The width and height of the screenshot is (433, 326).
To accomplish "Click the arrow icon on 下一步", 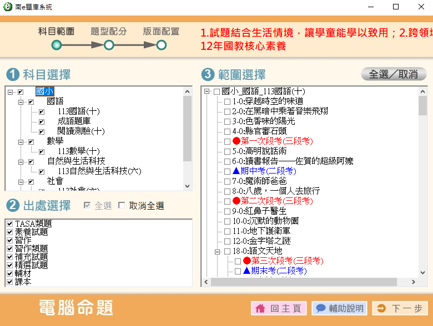I will 381,308.
